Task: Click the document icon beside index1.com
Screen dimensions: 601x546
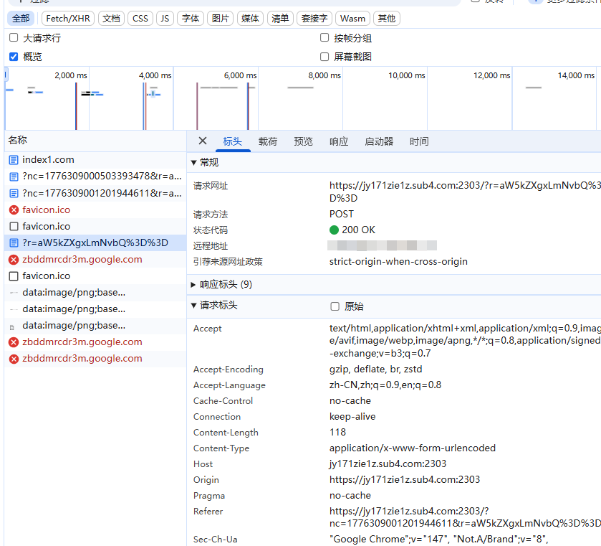Action: pos(14,160)
